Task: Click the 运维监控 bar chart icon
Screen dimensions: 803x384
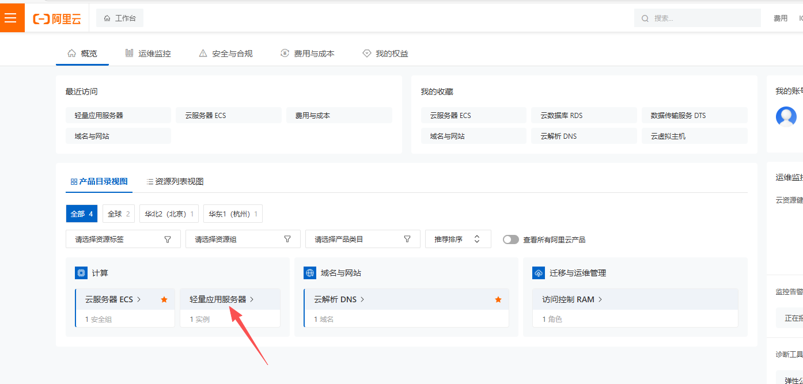Action: click(130, 54)
